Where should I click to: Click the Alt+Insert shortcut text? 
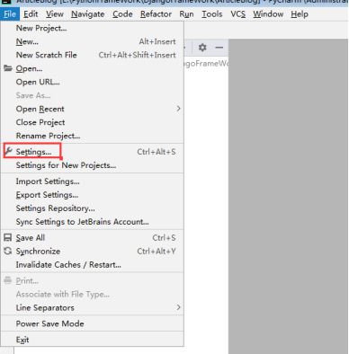[157, 41]
